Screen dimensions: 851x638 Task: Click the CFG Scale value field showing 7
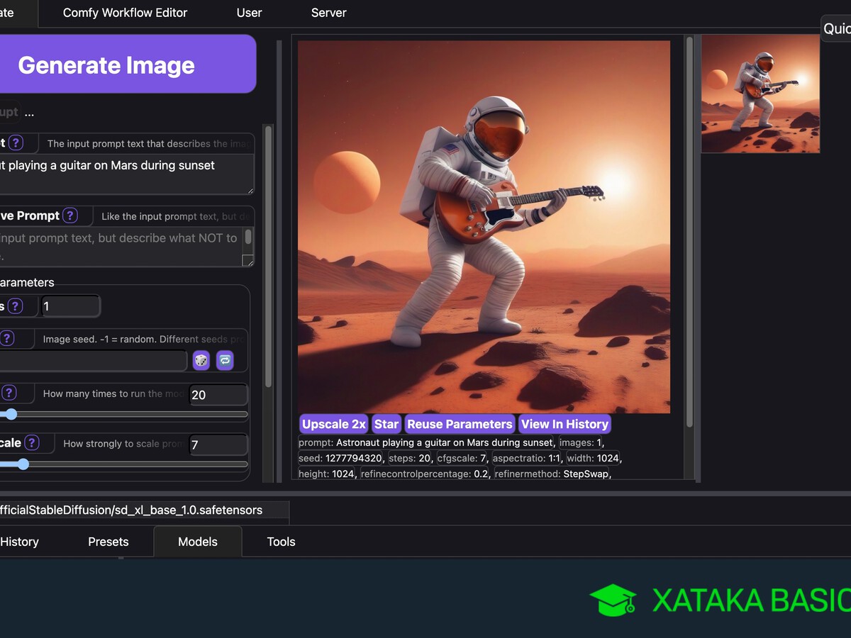[x=218, y=445]
